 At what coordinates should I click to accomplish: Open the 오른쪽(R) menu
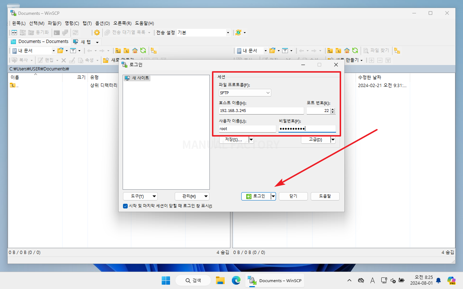point(122,23)
